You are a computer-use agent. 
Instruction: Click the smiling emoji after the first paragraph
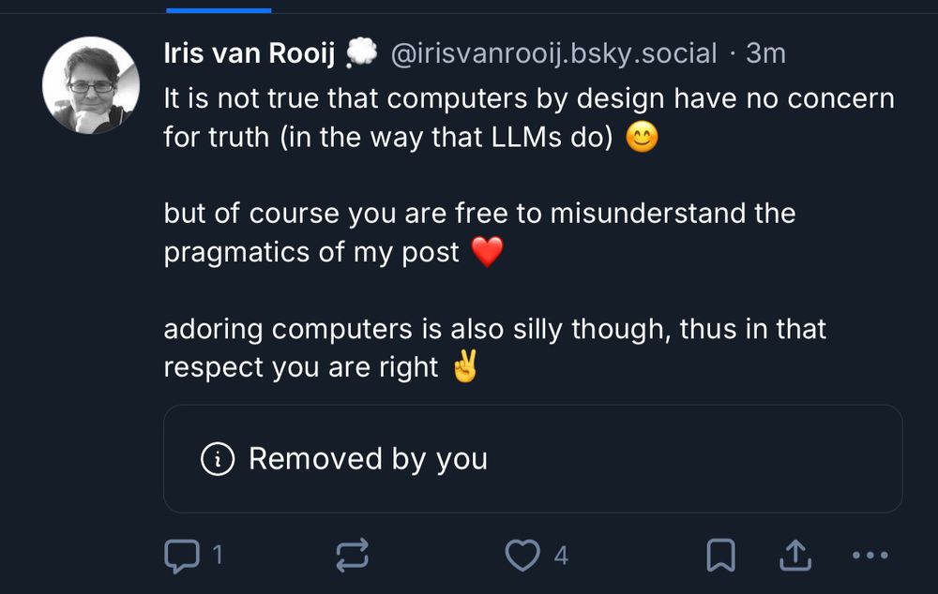point(643,137)
